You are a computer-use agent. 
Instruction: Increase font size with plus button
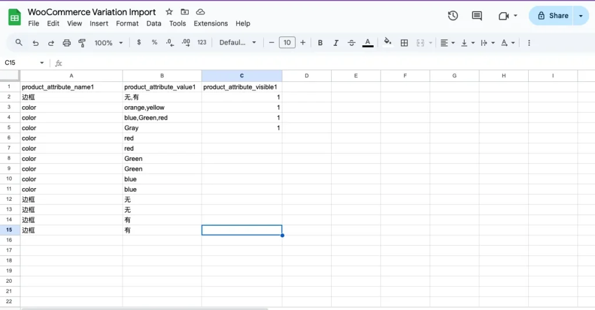coord(303,43)
